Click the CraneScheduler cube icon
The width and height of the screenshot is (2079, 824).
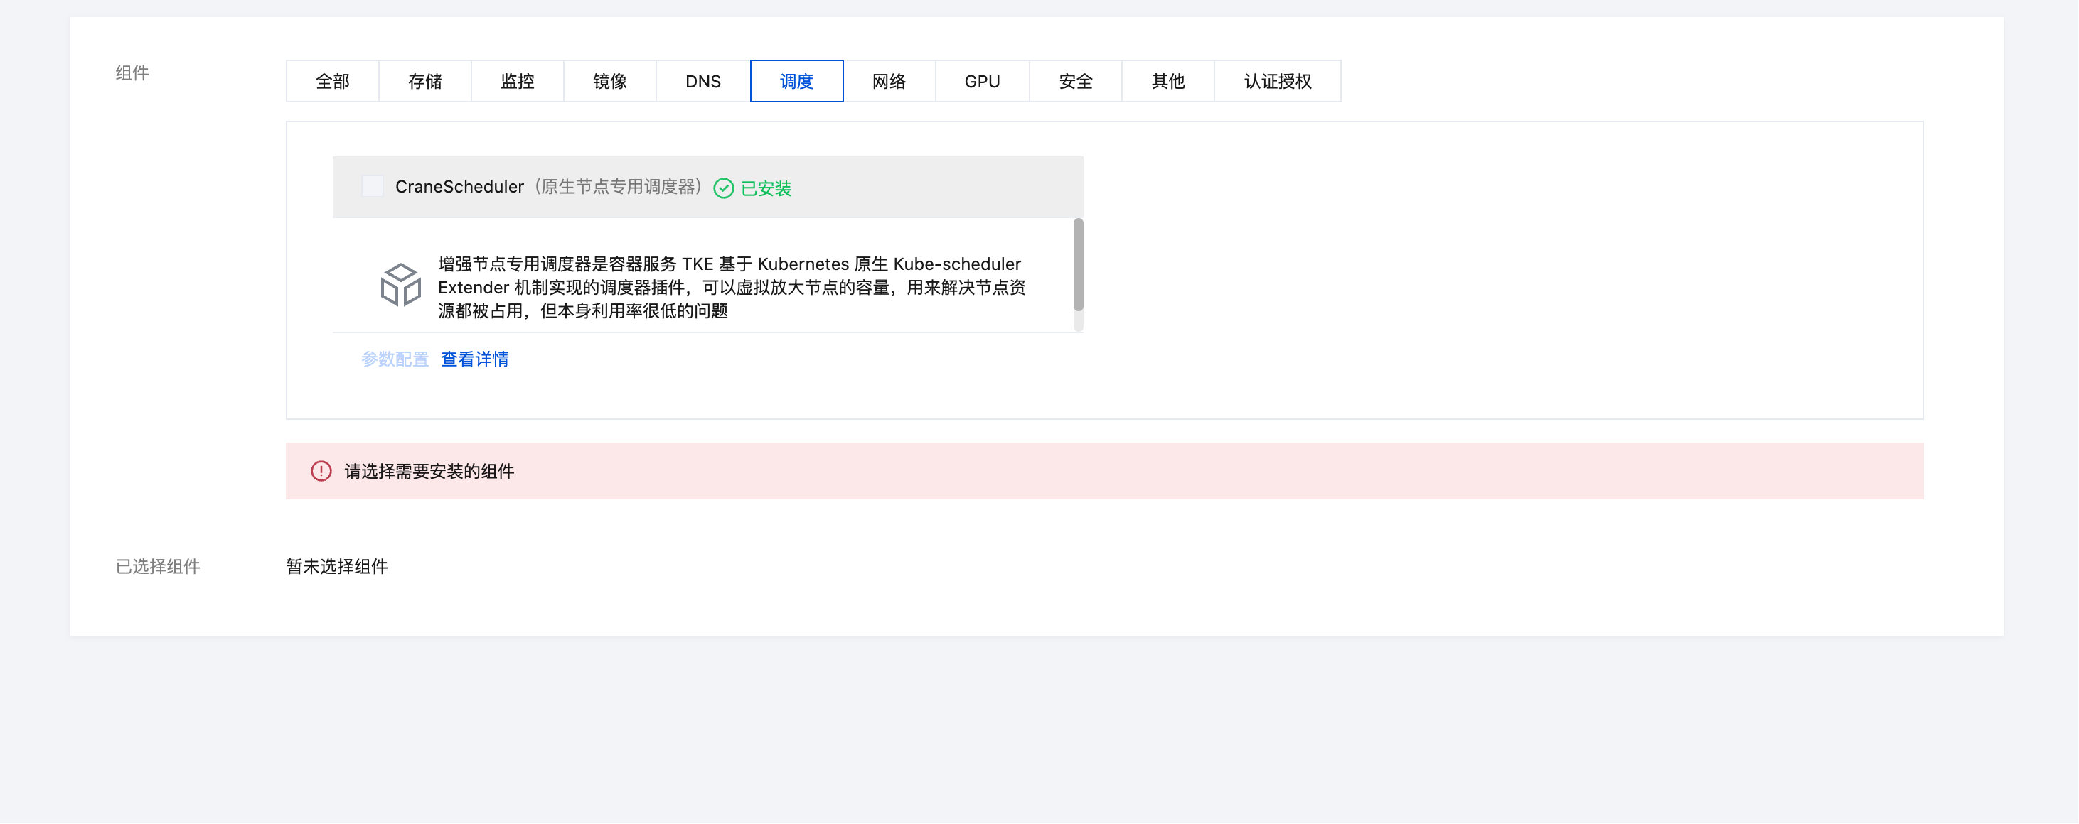(x=400, y=285)
